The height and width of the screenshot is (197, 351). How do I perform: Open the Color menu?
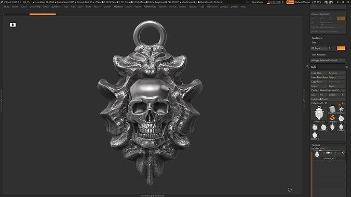point(24,7)
